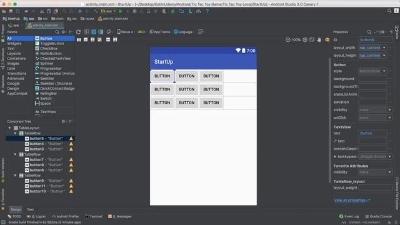Open the AppTheme selector

(x=160, y=32)
